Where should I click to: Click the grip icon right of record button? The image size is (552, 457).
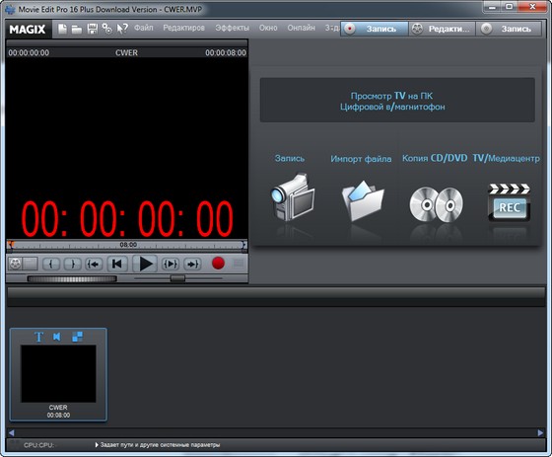click(239, 264)
